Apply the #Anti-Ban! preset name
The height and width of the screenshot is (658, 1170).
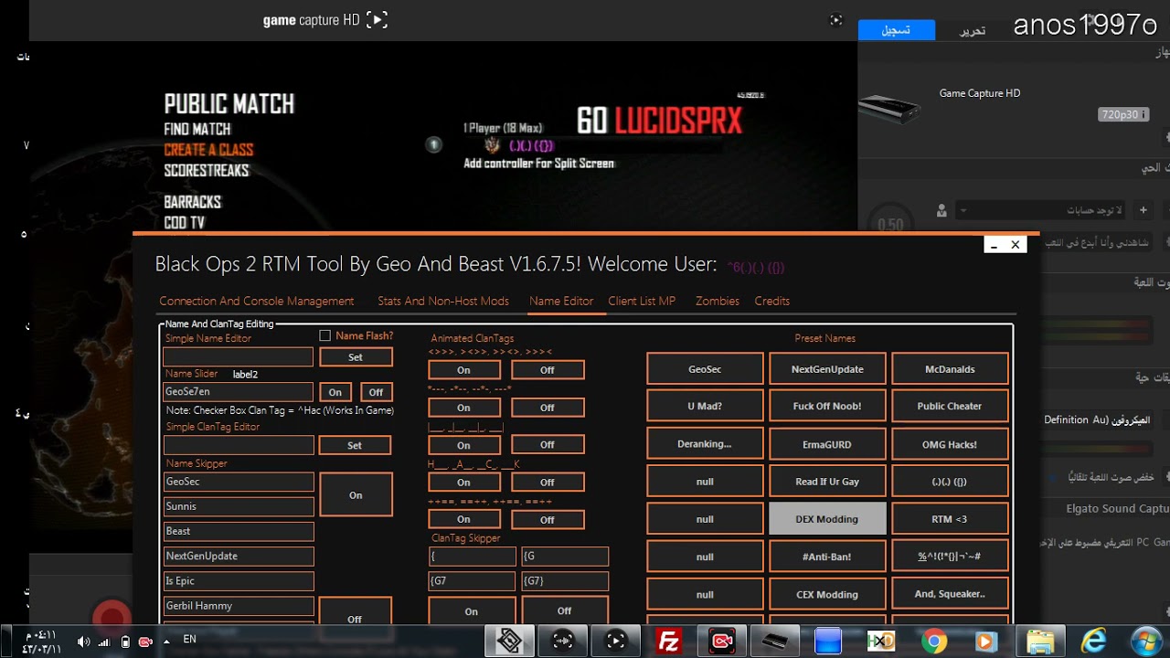pyautogui.click(x=827, y=557)
